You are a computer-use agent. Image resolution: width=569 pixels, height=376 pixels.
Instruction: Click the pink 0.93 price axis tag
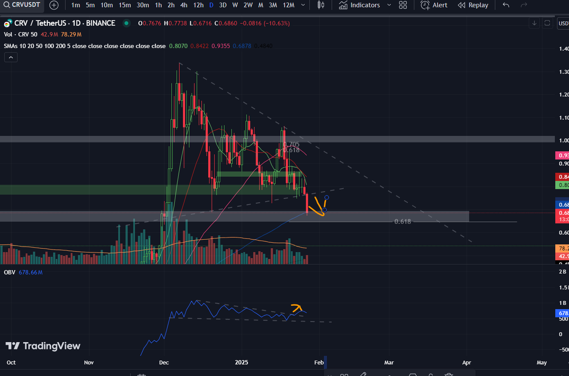click(x=561, y=156)
